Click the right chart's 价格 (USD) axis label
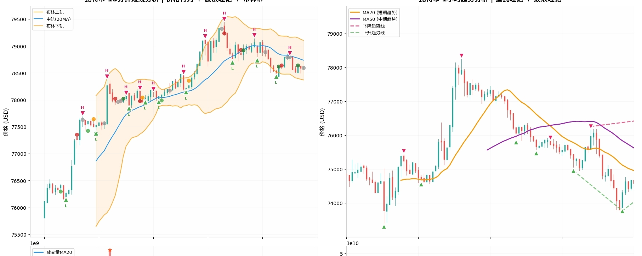 322,122
